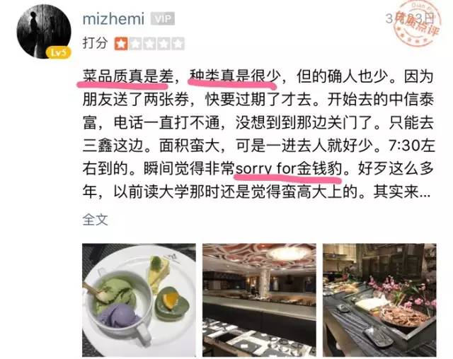Click the review date at top right

pyautogui.click(x=410, y=18)
